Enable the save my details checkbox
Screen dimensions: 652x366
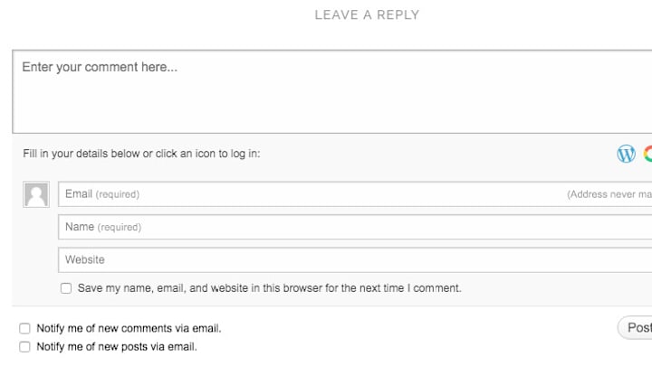click(66, 288)
